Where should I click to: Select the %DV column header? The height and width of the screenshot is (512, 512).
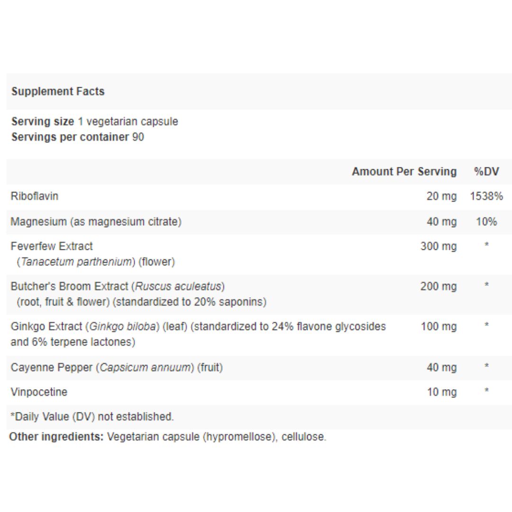[486, 172]
